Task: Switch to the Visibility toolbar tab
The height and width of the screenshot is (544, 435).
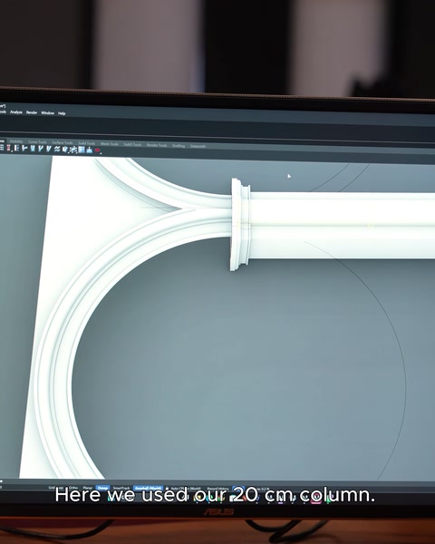Action: (16, 141)
